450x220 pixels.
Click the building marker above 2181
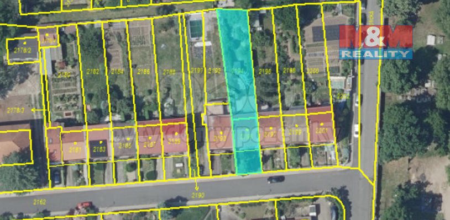[75, 143]
